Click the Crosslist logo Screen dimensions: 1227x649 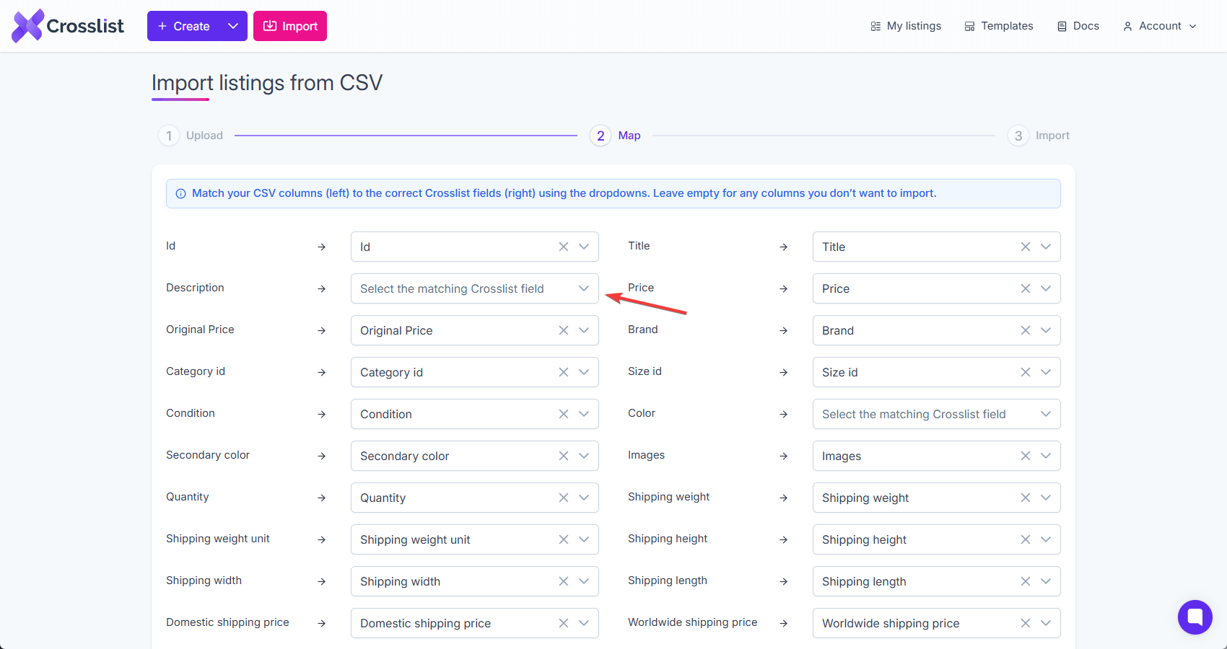click(67, 25)
